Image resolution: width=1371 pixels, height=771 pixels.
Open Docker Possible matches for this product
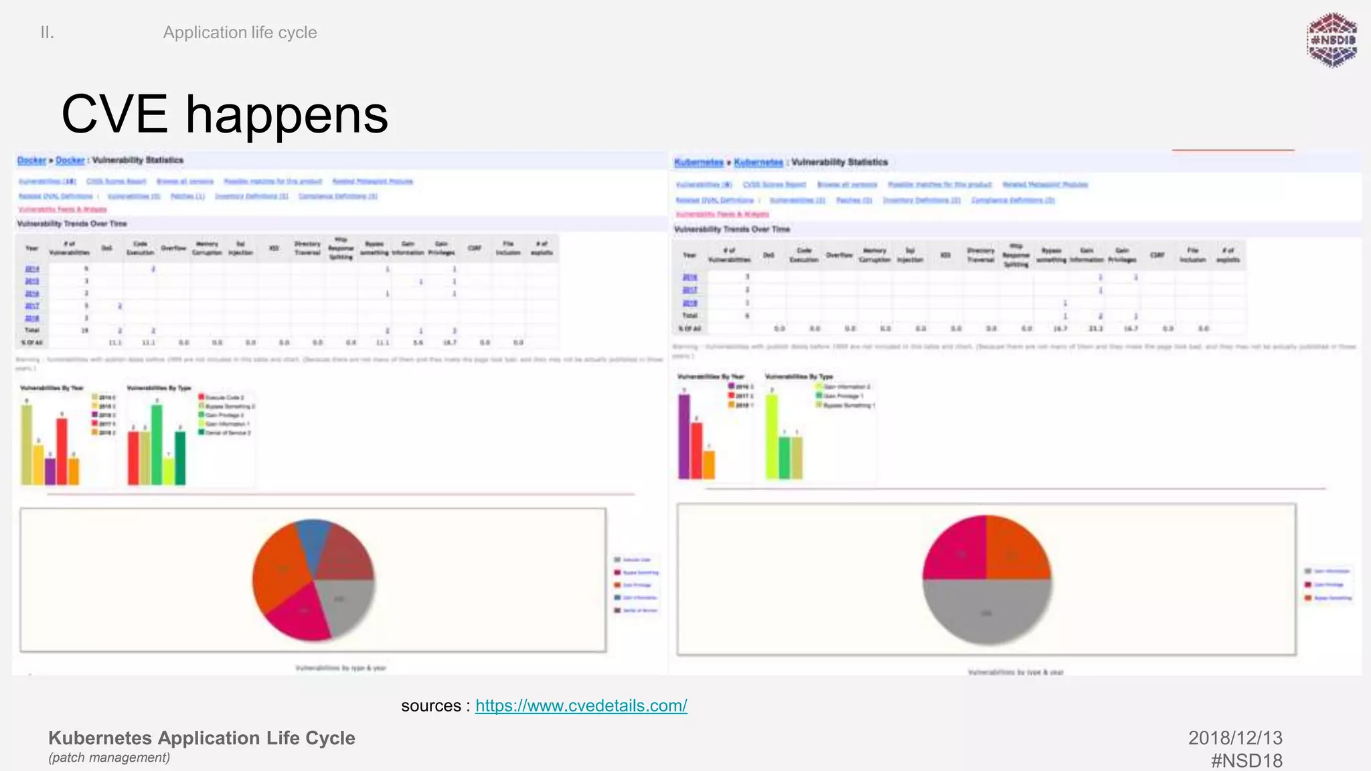pos(273,181)
